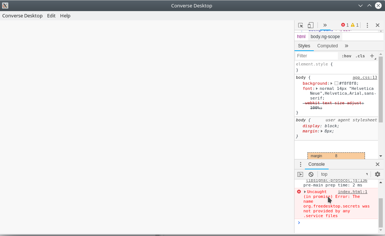Open the index.html:1 source link
Image resolution: width=385 pixels, height=236 pixels.
point(352,192)
